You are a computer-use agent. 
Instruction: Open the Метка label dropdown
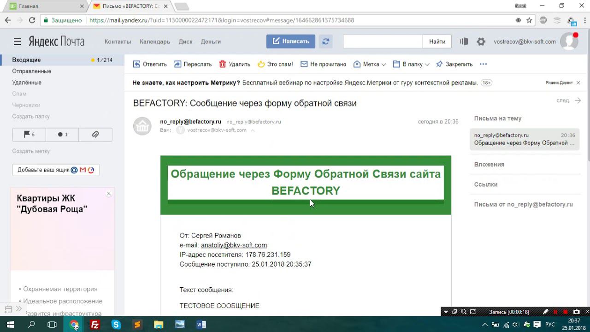pos(370,64)
